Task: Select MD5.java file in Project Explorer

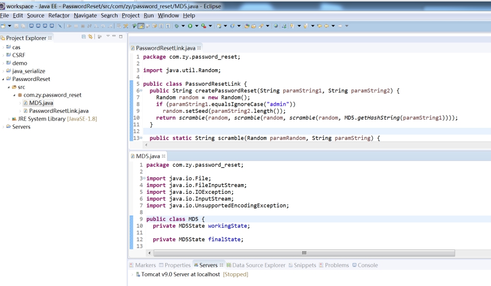Action: pyautogui.click(x=41, y=103)
